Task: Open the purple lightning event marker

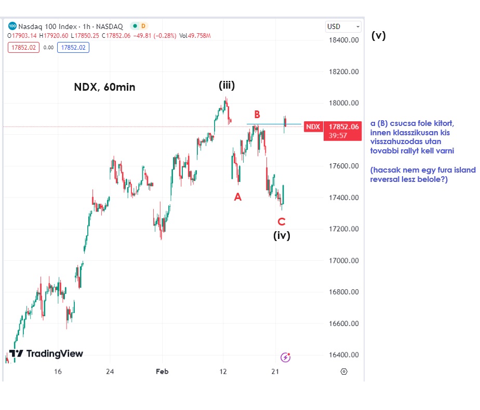Action: point(286,357)
